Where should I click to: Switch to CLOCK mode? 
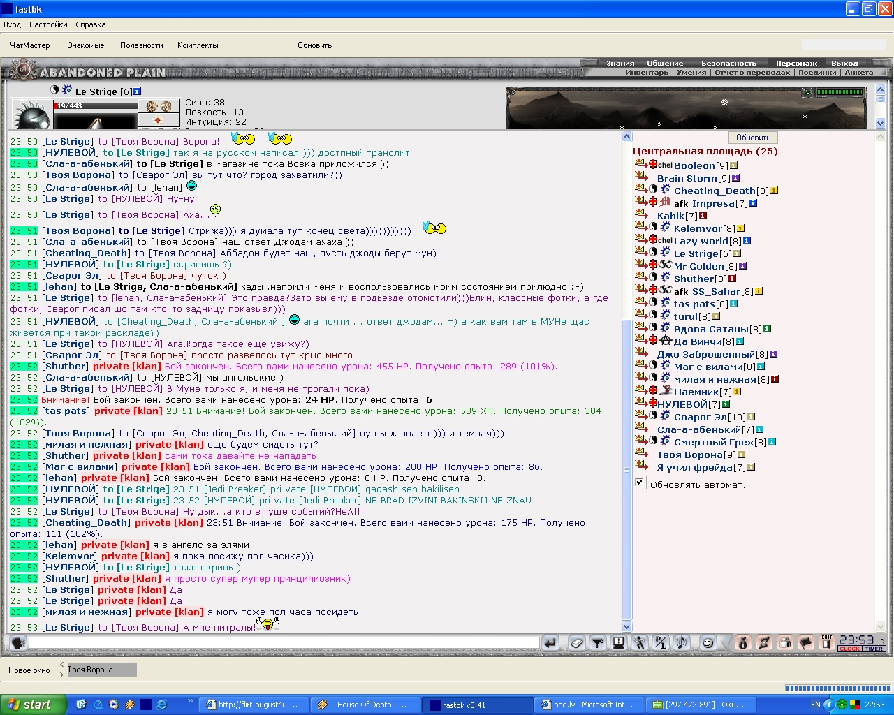pos(849,649)
